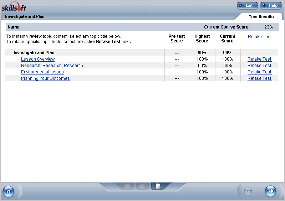Viewport: 285px width, 201px height.
Task: Click the Investigate and Plan title in header bar
Action: 25,16
